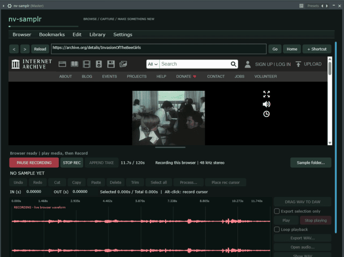Viewport: 344px width, 257px height.
Task: Open the DONATE link with heart
Action: [186, 76]
